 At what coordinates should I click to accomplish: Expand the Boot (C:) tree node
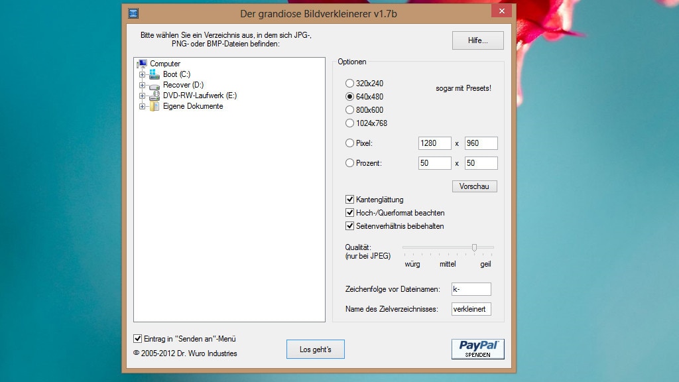click(x=142, y=75)
